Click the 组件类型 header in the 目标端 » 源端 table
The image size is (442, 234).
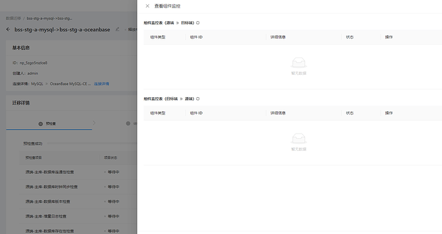pos(158,113)
